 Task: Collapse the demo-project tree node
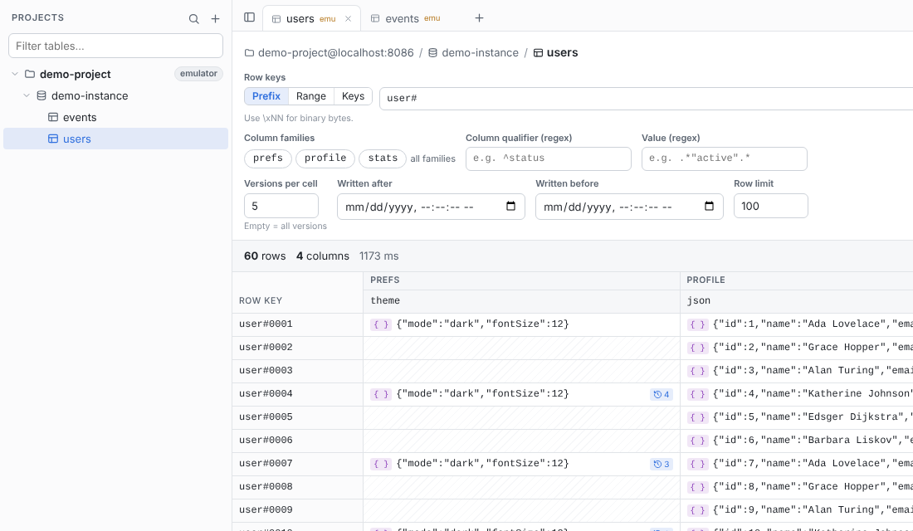coord(15,74)
